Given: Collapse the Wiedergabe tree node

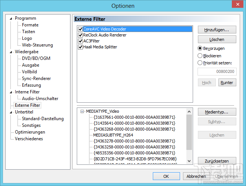Looking at the screenshot, I should 11,52.
